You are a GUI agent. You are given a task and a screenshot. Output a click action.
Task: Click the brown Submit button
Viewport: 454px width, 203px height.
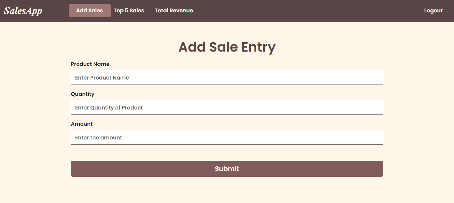(227, 169)
